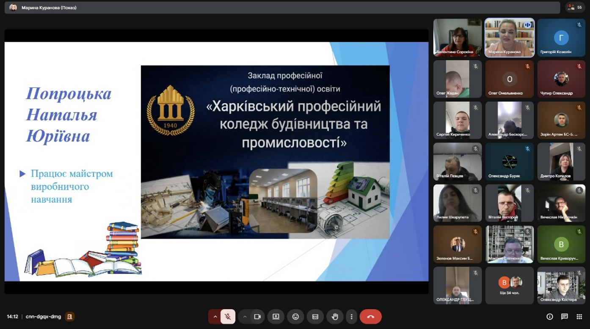
Task: Click the red leave call button
Action: [x=370, y=317]
